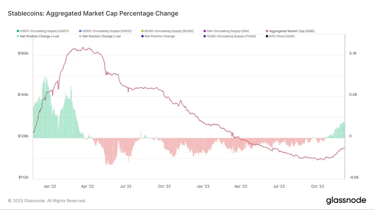Click the green USDT legend dot

click(x=18, y=31)
